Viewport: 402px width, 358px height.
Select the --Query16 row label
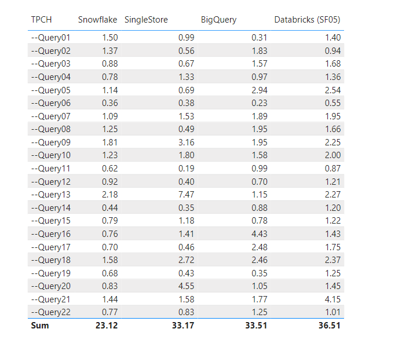(49, 234)
